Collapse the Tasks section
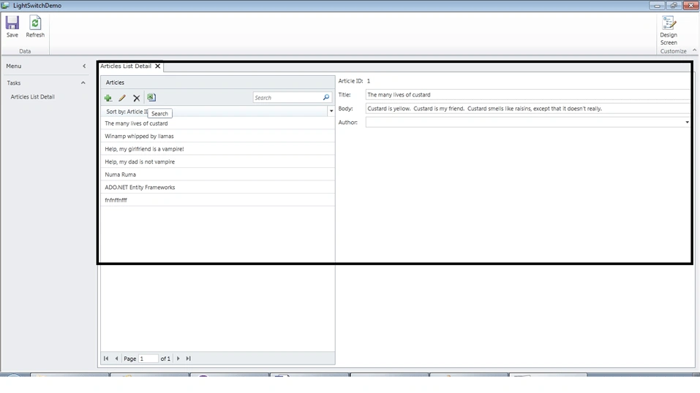The image size is (700, 393). click(83, 83)
